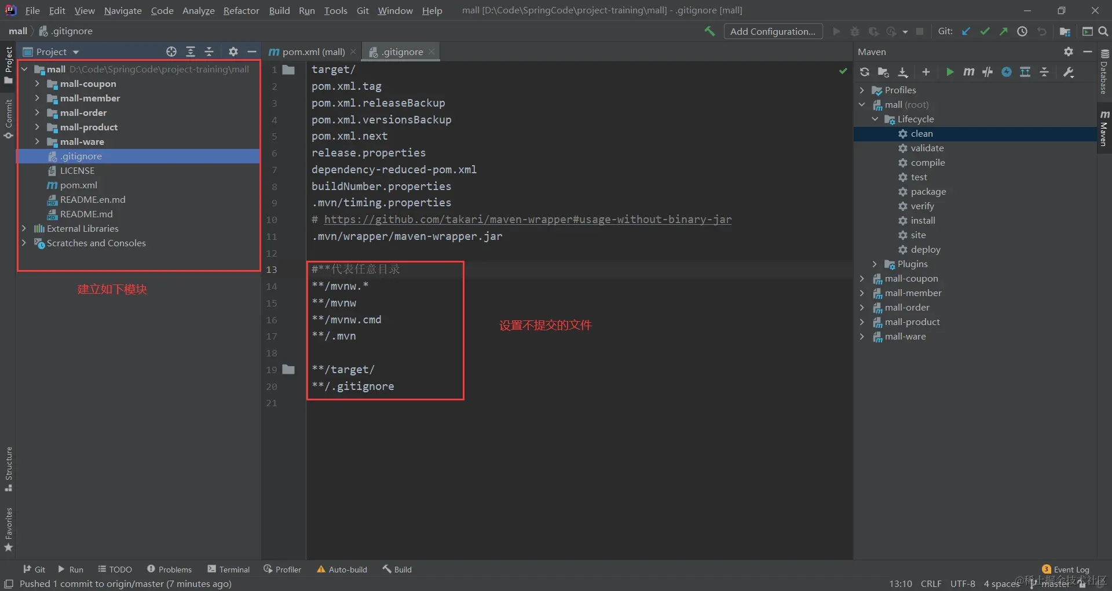Select LICENSE file in Project tree
Viewport: 1112px width, 591px height.
77,170
